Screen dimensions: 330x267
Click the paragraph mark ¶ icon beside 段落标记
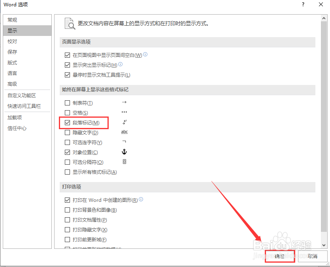[x=124, y=122]
